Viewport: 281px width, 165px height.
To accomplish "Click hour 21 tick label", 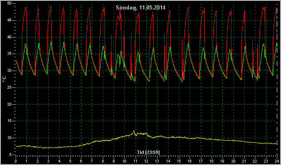I will (x=244, y=160).
